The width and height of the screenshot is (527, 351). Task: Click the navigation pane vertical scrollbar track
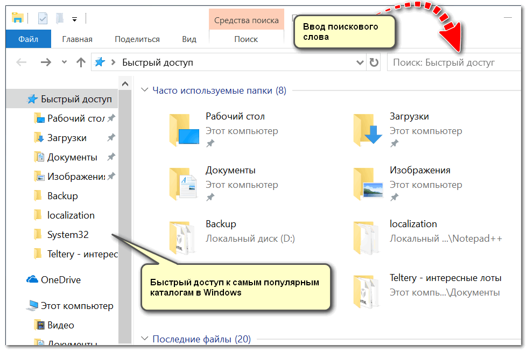click(x=125, y=217)
